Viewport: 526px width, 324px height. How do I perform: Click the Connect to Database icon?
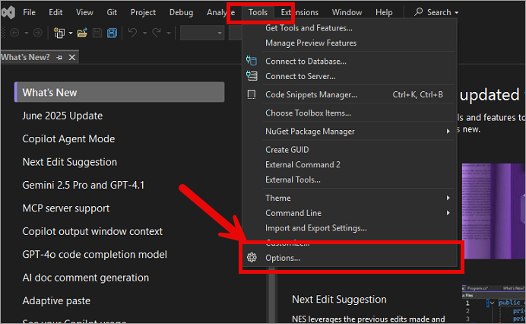pos(252,61)
